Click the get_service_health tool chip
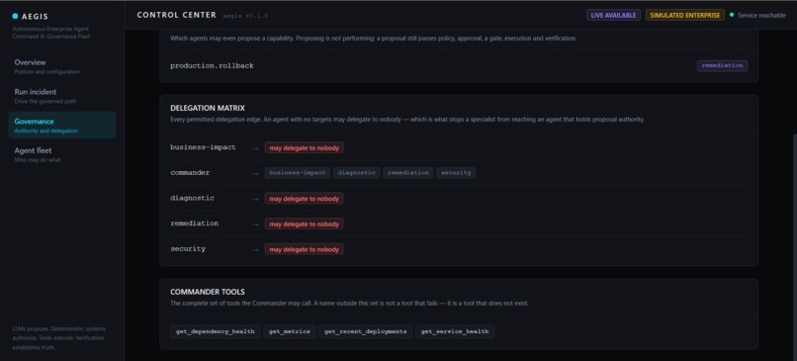The height and width of the screenshot is (361, 797). coord(455,331)
